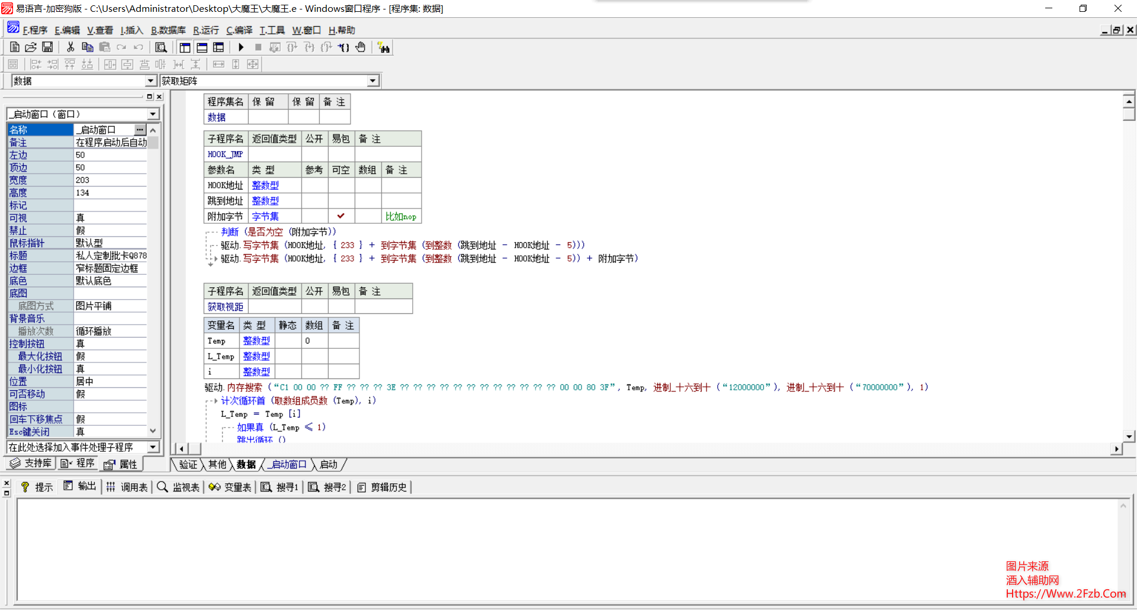
Task: Open the 剪辑历史 bottom tab
Action: coord(382,487)
